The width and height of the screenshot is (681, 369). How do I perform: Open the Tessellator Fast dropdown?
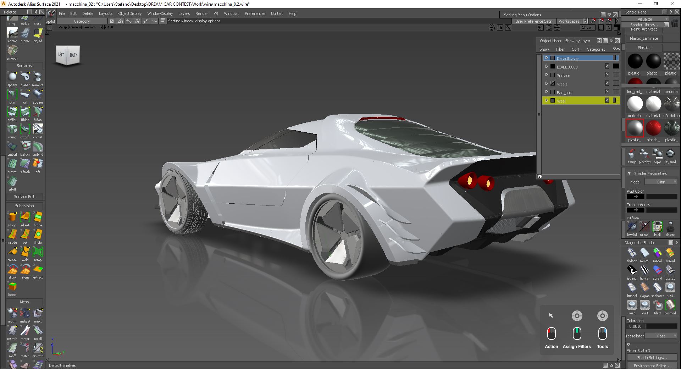(x=661, y=336)
